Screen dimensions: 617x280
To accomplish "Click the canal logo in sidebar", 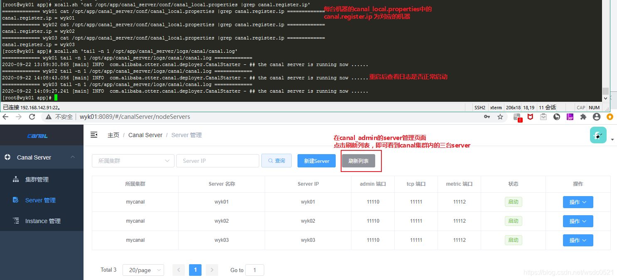I will (37, 136).
